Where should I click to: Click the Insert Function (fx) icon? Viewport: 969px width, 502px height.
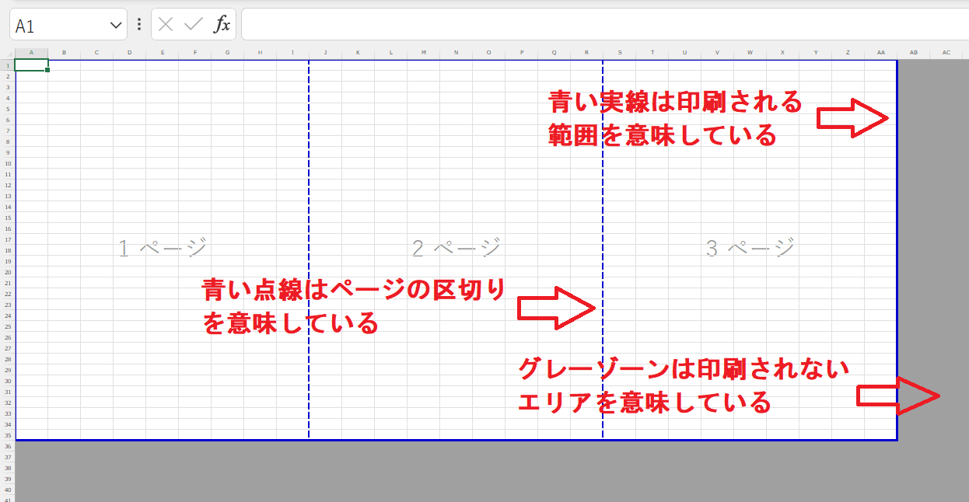[223, 24]
